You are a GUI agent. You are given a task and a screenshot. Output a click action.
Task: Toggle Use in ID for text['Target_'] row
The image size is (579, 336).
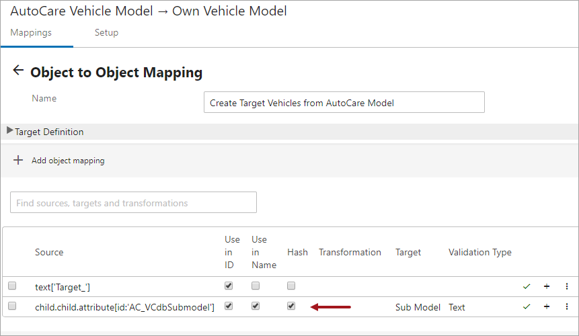(x=229, y=286)
